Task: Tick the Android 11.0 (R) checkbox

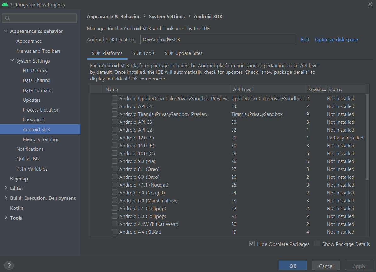Action: (x=115, y=145)
